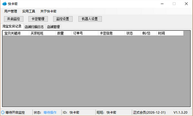Open 卡密管理 card management
This screenshot has width=193, height=116.
point(38,19)
